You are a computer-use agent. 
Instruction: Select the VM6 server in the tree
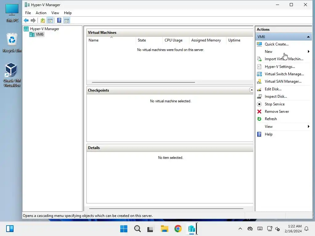coord(37,34)
